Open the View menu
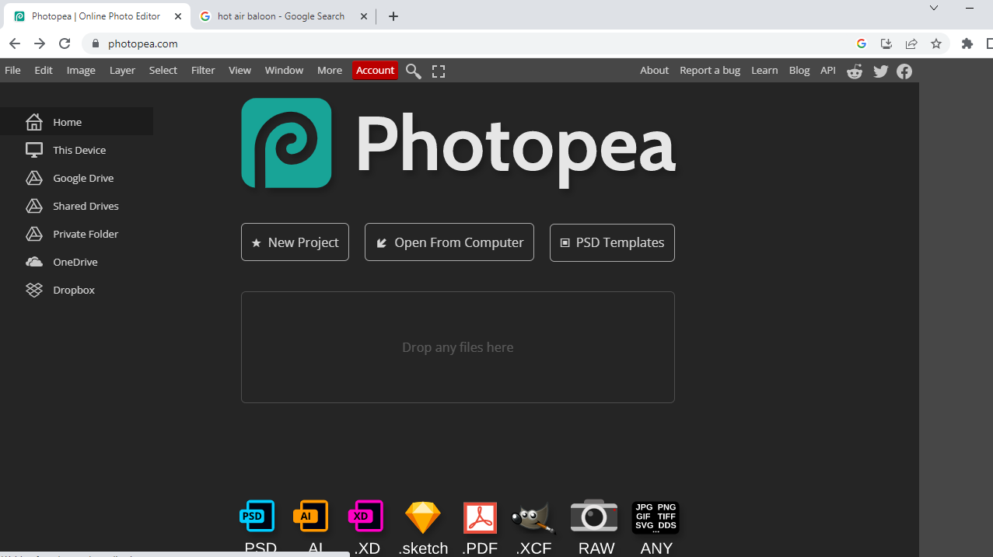 point(240,70)
